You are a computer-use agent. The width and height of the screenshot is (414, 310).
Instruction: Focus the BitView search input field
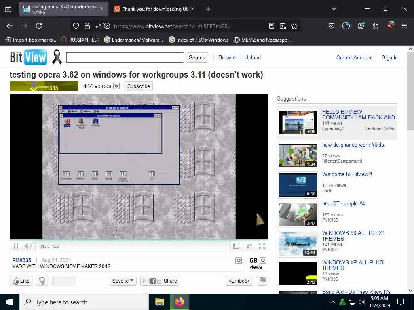click(125, 57)
